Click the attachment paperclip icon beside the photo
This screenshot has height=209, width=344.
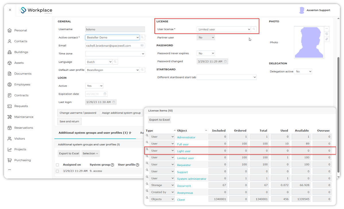point(327,39)
